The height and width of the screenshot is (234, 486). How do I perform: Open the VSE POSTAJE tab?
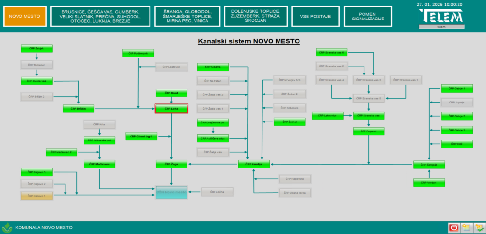(315, 16)
